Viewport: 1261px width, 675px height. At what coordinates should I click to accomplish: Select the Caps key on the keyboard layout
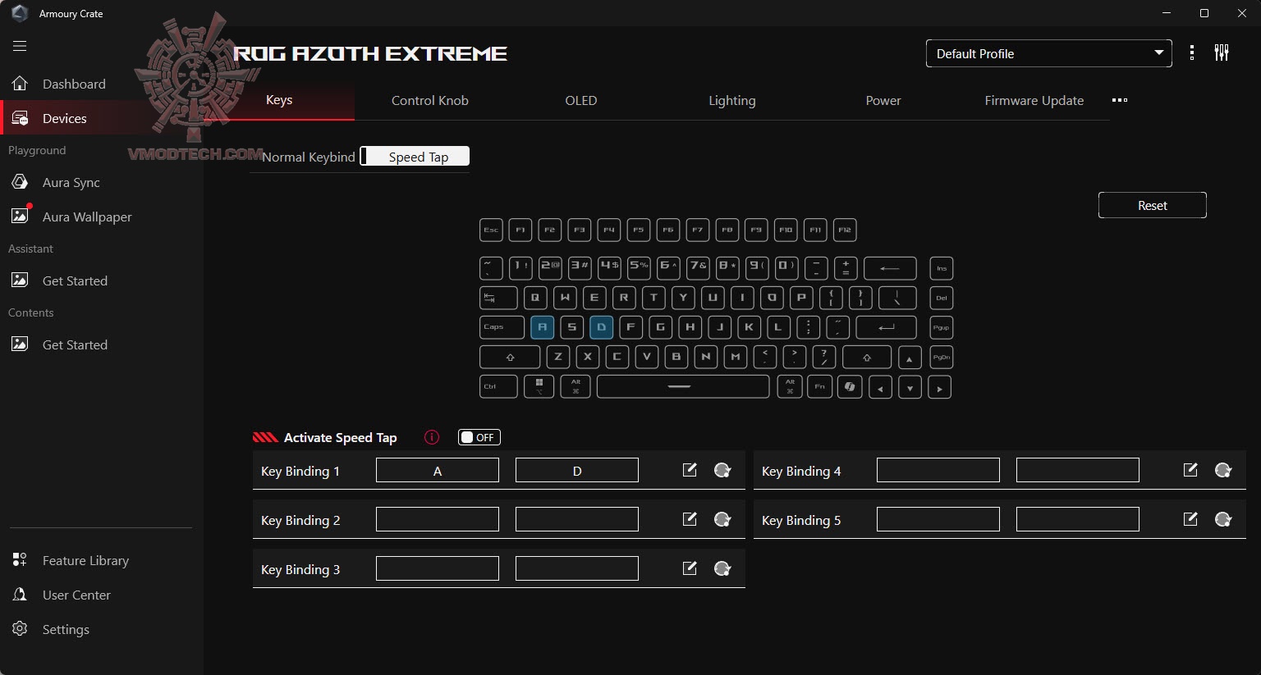(502, 327)
